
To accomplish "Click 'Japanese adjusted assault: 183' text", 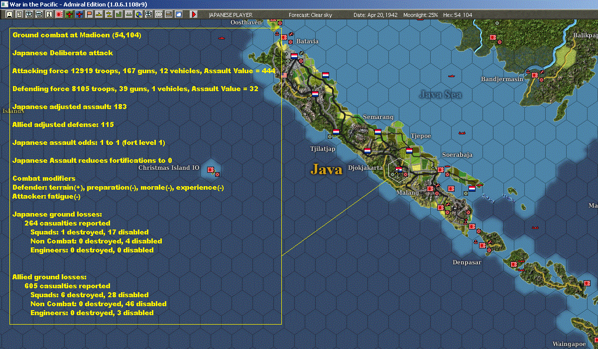I will coord(69,107).
